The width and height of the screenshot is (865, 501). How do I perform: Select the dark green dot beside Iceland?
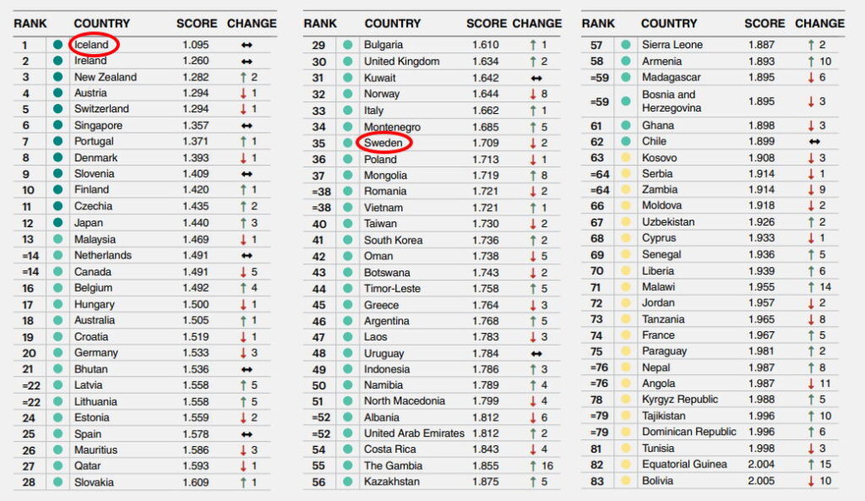[58, 44]
